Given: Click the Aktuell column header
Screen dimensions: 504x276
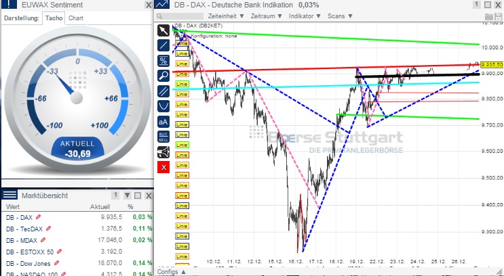Looking at the screenshot, I should tap(100, 207).
